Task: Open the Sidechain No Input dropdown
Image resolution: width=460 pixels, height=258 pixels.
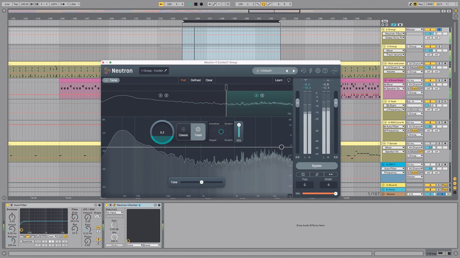Action: click(114, 212)
